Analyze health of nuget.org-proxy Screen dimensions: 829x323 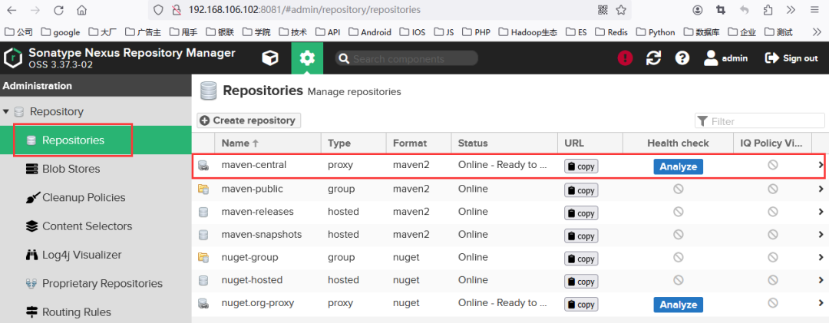pos(679,305)
